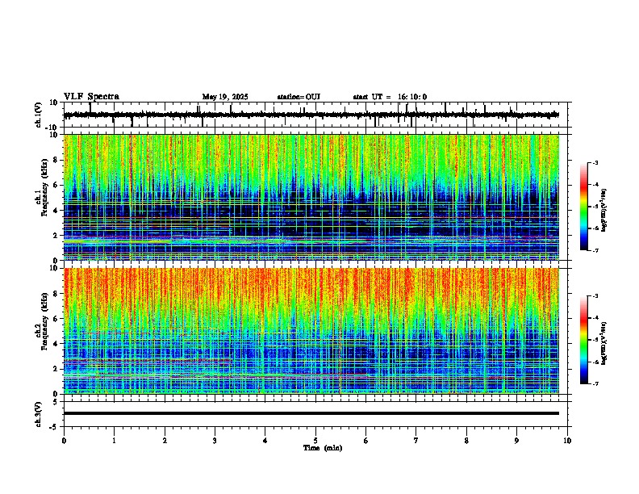Click the ch.1 voltage waveform trace

[311, 115]
